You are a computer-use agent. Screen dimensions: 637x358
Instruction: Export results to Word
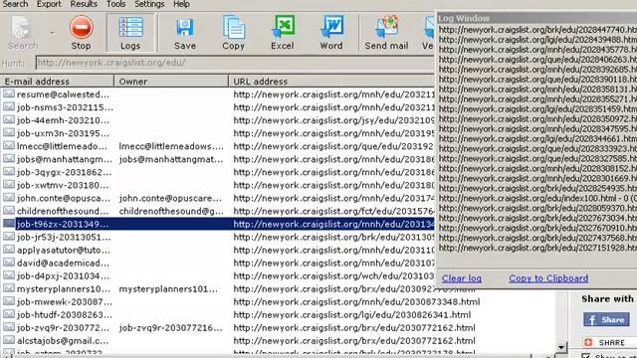(331, 33)
